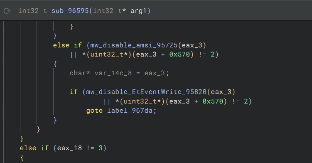Click eax_3 argument of mw_disable_amsi_95725

[192, 45]
